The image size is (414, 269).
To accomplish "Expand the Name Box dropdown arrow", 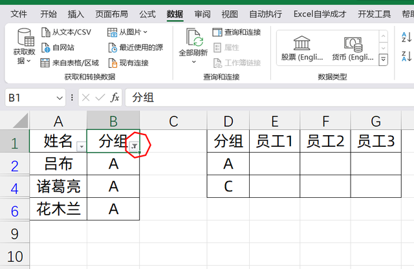I will click(60, 98).
